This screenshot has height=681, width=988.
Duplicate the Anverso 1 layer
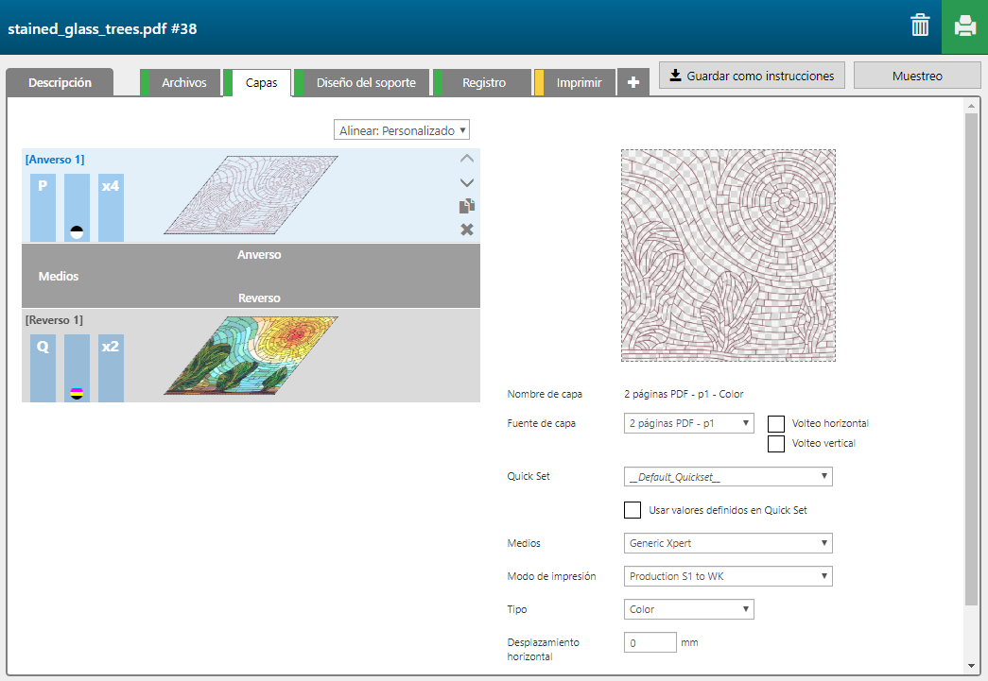tap(466, 206)
